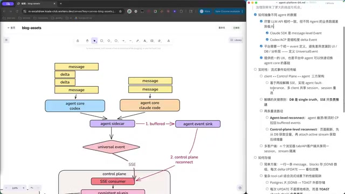This screenshot has width=345, height=194.
Task: Reload the browser page
Action: pyautogui.click(x=17, y=11)
